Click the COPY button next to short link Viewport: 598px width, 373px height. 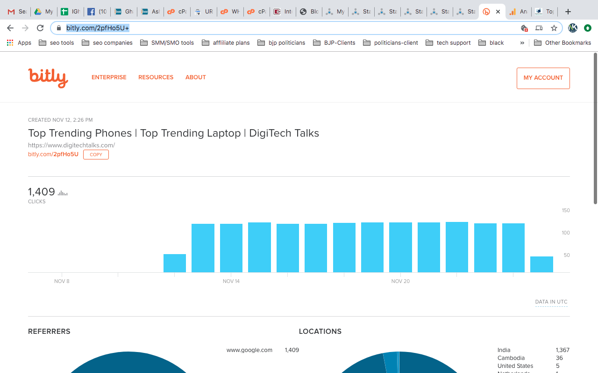point(96,154)
